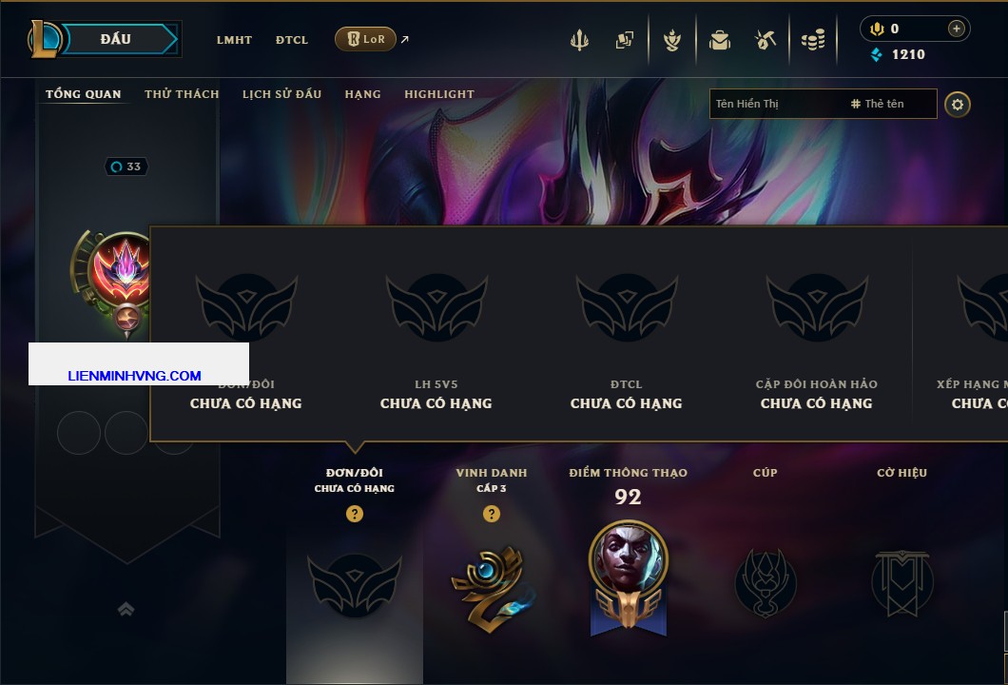
Task: Select the ĐTCL menu item
Action: pos(292,40)
